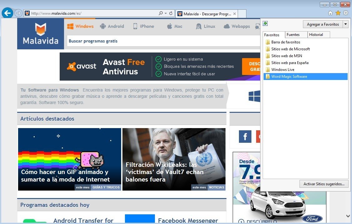
Task: Click the GUÍAS Y TRUCOS tag
Action: point(106,187)
